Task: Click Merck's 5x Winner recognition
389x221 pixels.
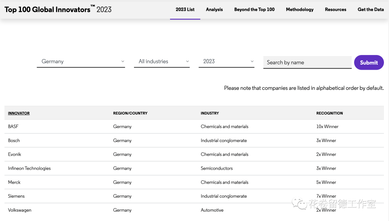Action: coord(326,182)
